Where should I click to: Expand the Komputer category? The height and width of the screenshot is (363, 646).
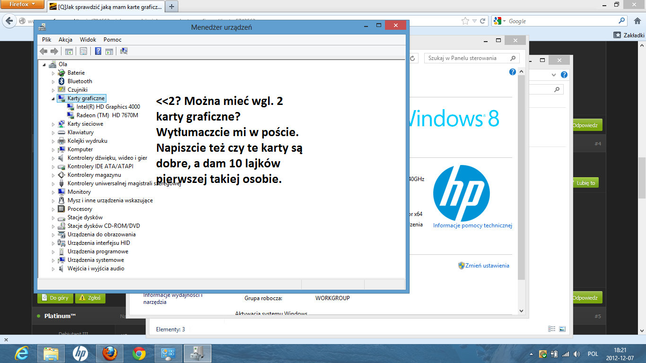click(53, 149)
